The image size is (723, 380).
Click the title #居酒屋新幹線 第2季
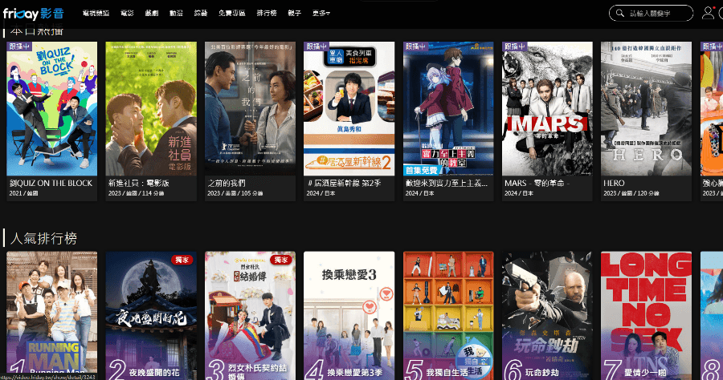pyautogui.click(x=344, y=183)
